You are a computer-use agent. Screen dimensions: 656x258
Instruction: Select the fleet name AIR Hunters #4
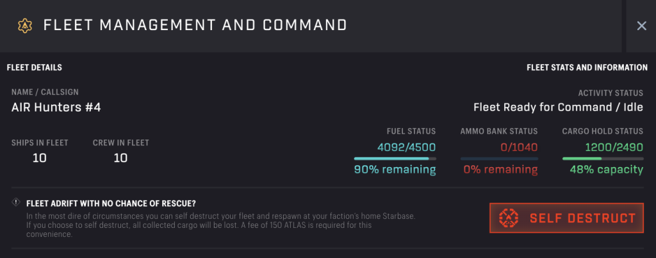tap(56, 107)
